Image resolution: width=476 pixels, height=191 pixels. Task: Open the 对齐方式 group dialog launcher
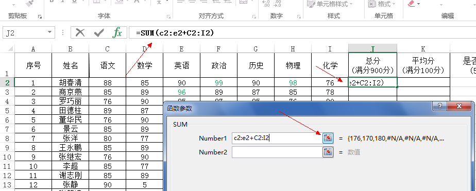[254, 17]
